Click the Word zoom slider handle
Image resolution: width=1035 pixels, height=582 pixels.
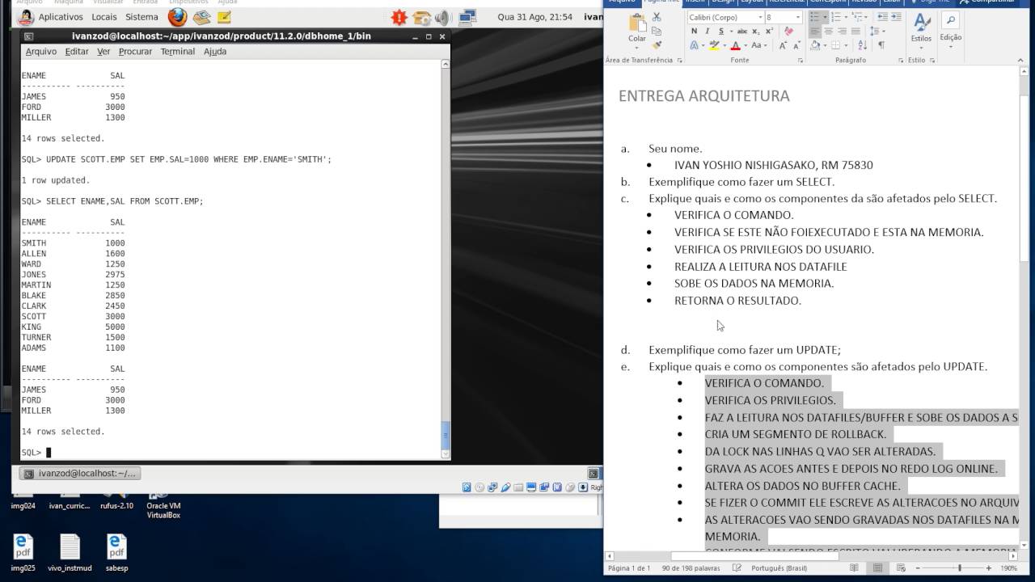coord(960,568)
